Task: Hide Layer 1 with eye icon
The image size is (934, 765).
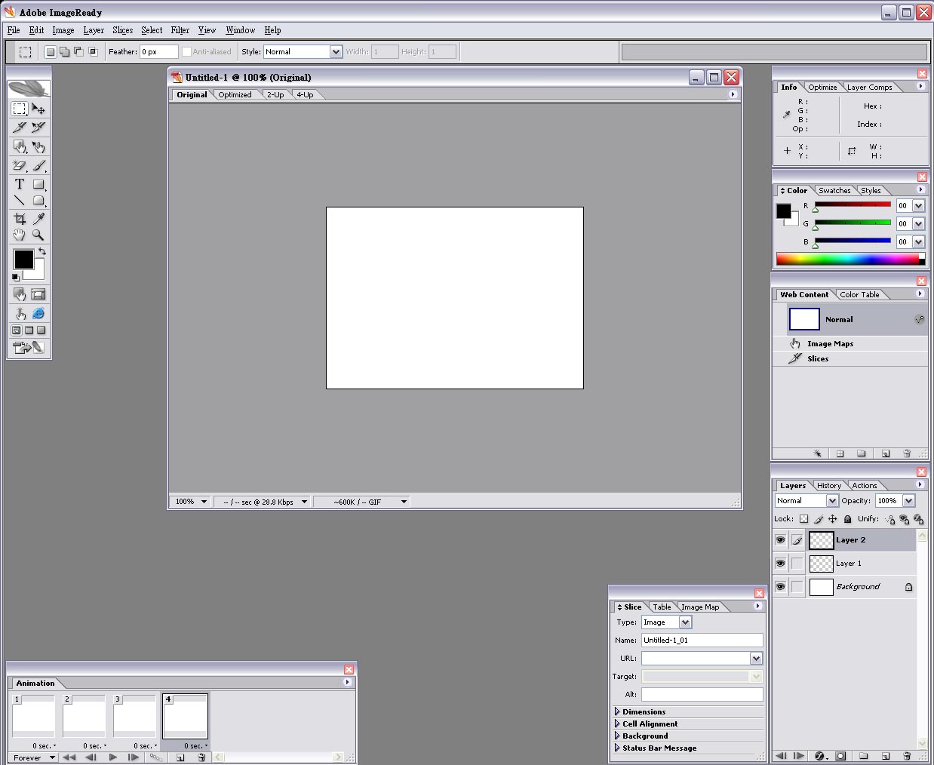Action: point(780,564)
